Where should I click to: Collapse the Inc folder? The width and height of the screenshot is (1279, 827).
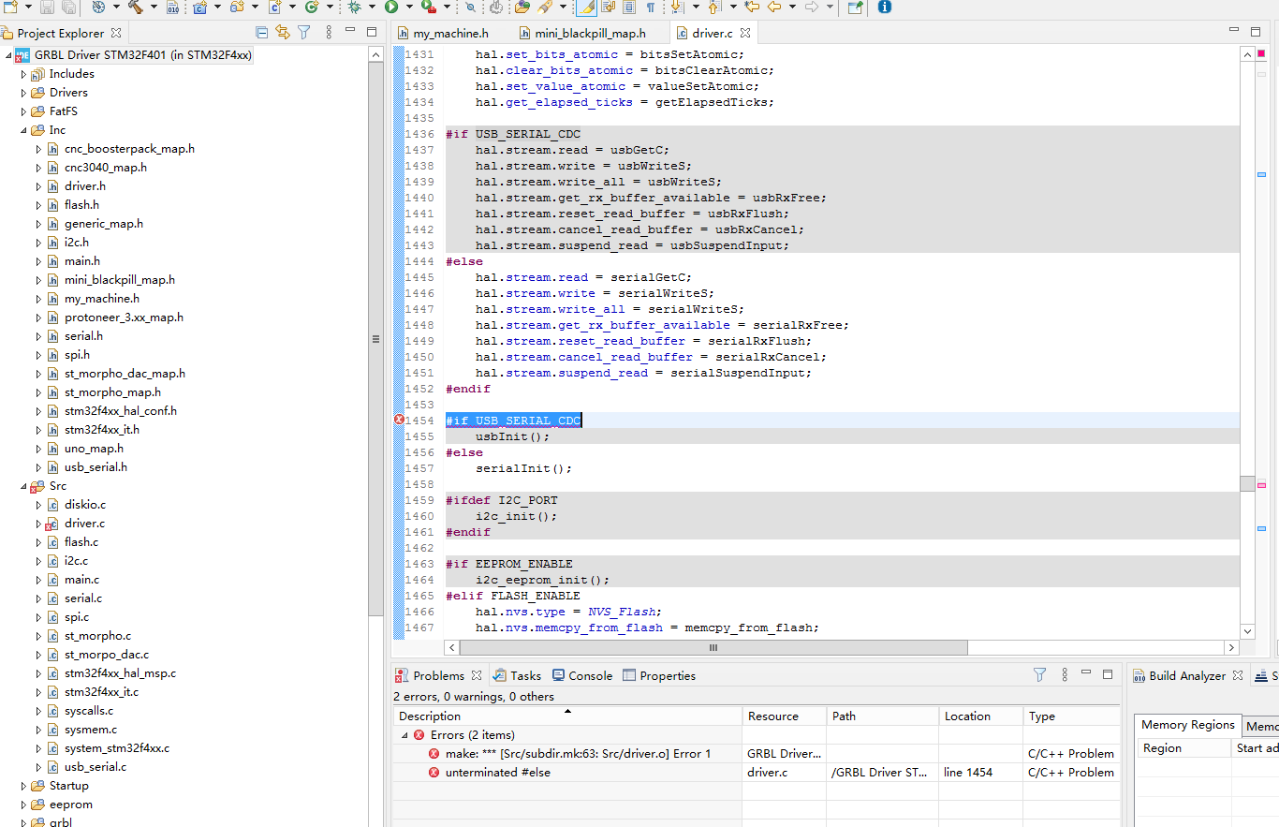(23, 130)
